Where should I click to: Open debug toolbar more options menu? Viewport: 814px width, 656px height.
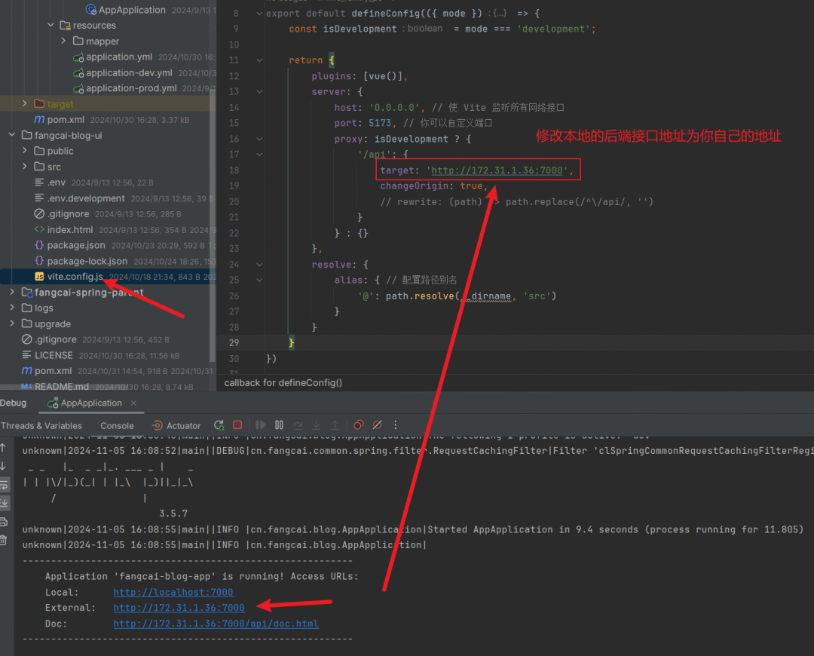396,425
